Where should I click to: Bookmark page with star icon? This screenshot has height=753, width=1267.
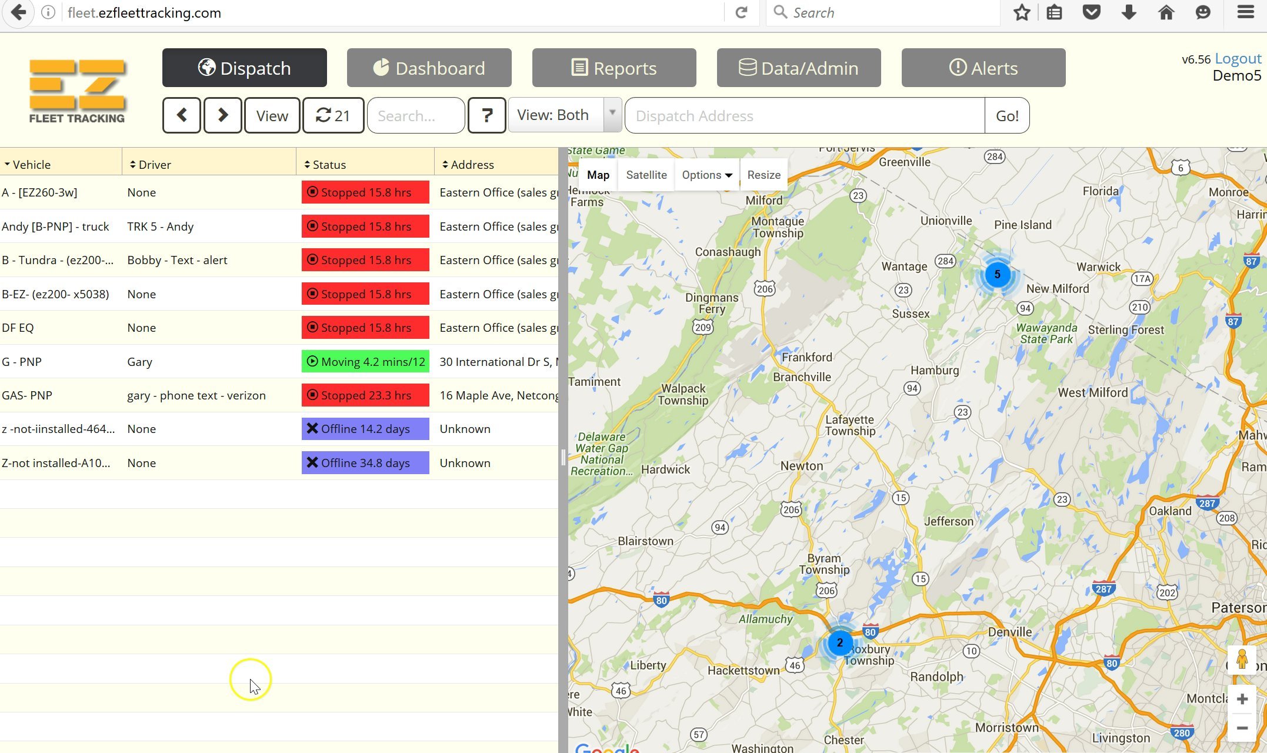1022,12
